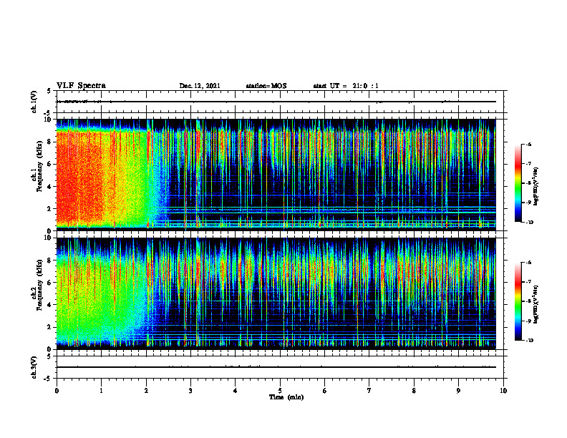Image resolution: width=567 pixels, height=438 pixels.
Task: Click time axis tick label '7'
Action: coord(369,391)
